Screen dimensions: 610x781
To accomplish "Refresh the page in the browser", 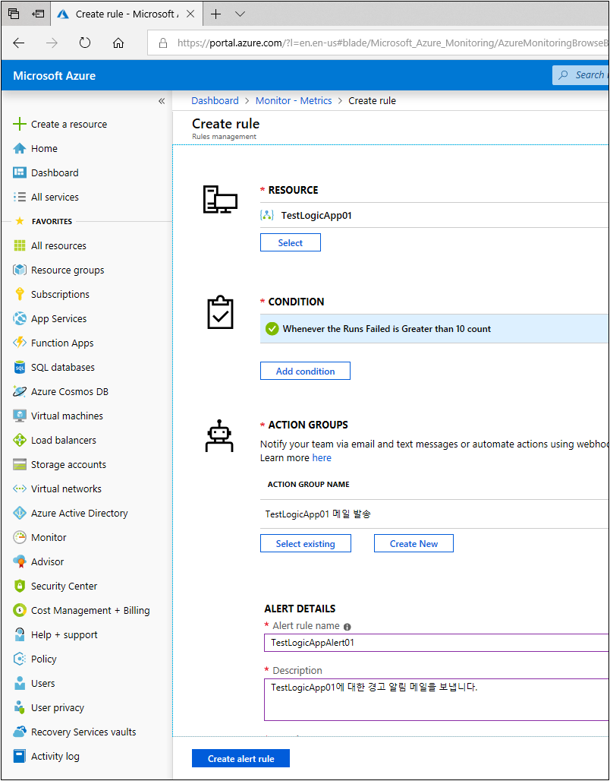I will pos(85,43).
